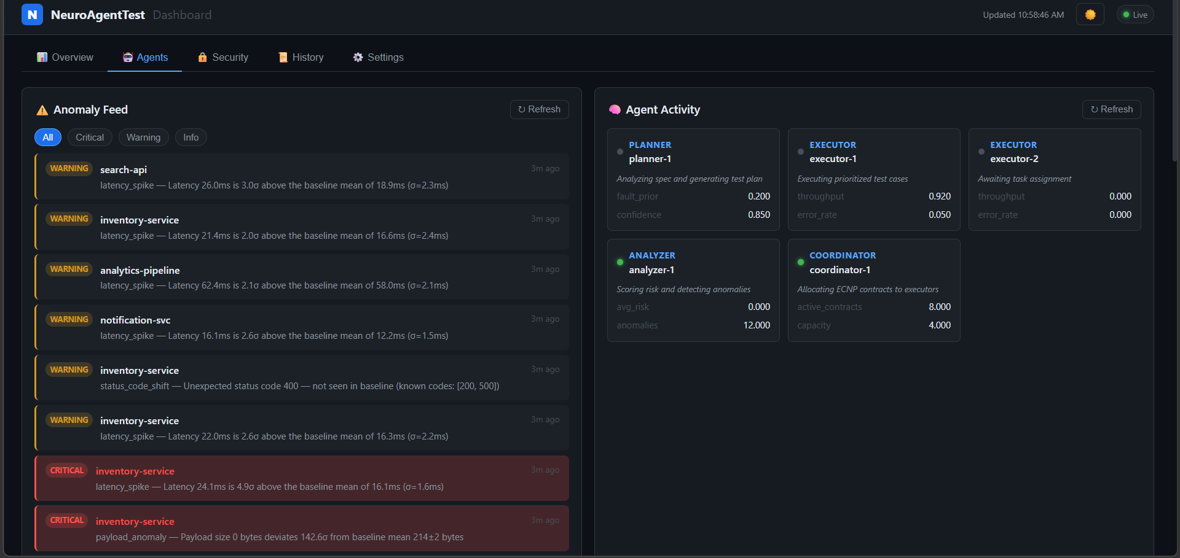Click the History notebook icon
Image resolution: width=1180 pixels, height=558 pixels.
tap(283, 57)
